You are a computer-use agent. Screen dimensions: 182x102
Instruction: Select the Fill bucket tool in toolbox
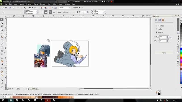2,72
